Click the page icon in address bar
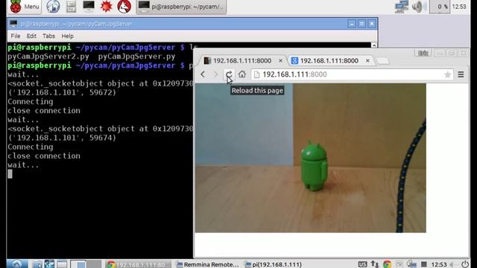477x268 pixels. pyautogui.click(x=256, y=74)
